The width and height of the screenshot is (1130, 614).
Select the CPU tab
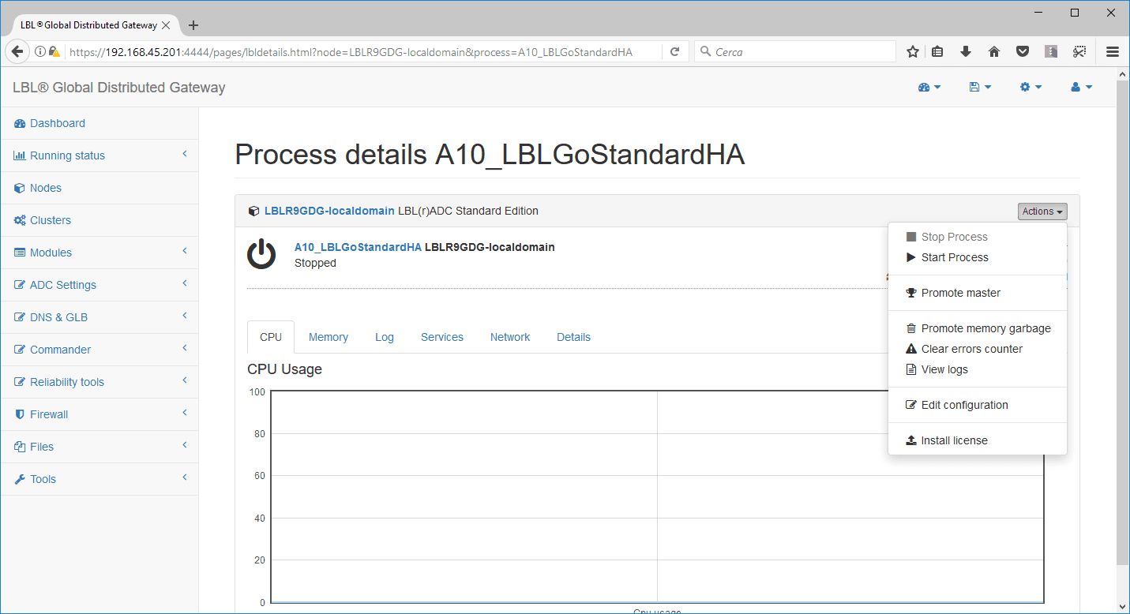coord(271,337)
